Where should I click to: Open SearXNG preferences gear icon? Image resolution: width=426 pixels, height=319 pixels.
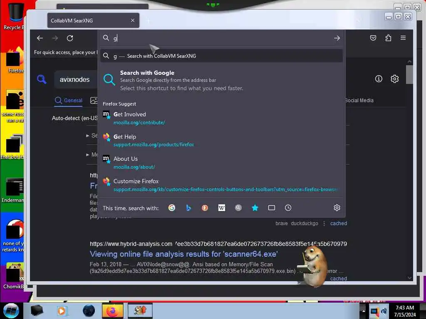pos(394,79)
